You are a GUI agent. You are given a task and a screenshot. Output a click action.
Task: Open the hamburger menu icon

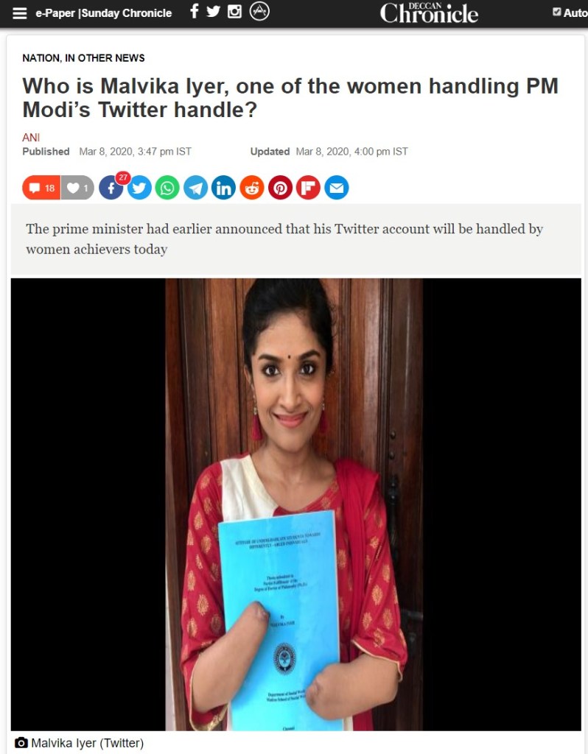point(20,13)
